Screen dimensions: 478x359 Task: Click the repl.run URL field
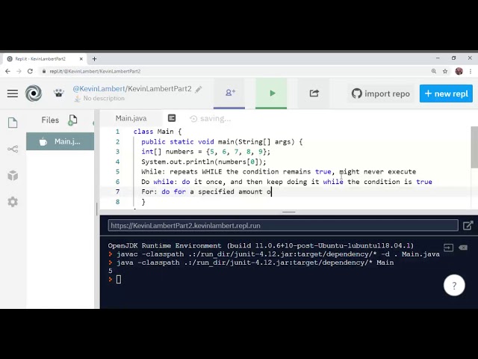tap(283, 226)
